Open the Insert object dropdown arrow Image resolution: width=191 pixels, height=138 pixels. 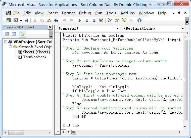[x=21, y=20]
